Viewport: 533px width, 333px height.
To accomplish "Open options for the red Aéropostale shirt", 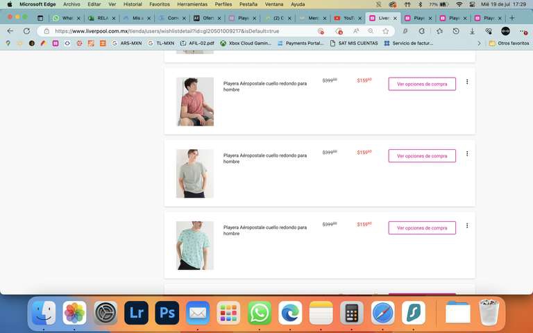I will click(x=467, y=82).
